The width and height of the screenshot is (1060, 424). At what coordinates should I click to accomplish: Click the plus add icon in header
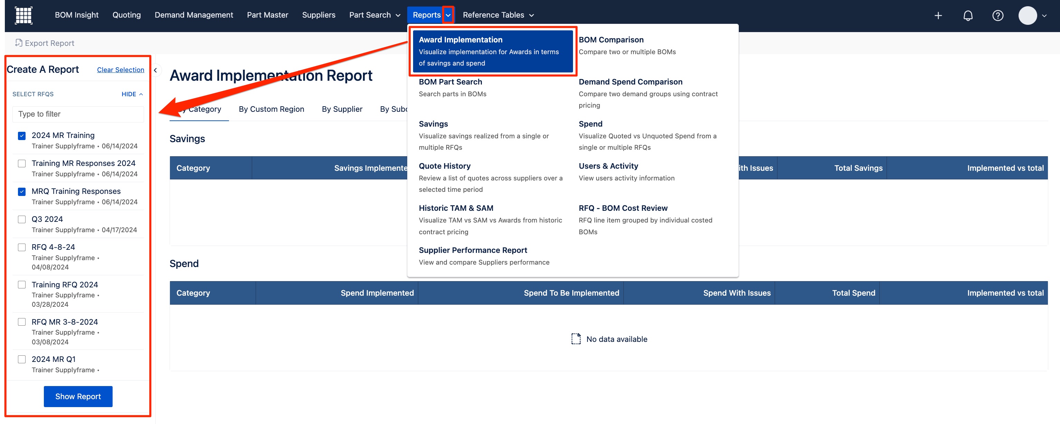(x=938, y=15)
